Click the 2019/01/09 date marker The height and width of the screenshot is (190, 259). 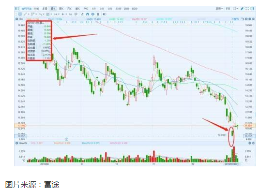232,164
